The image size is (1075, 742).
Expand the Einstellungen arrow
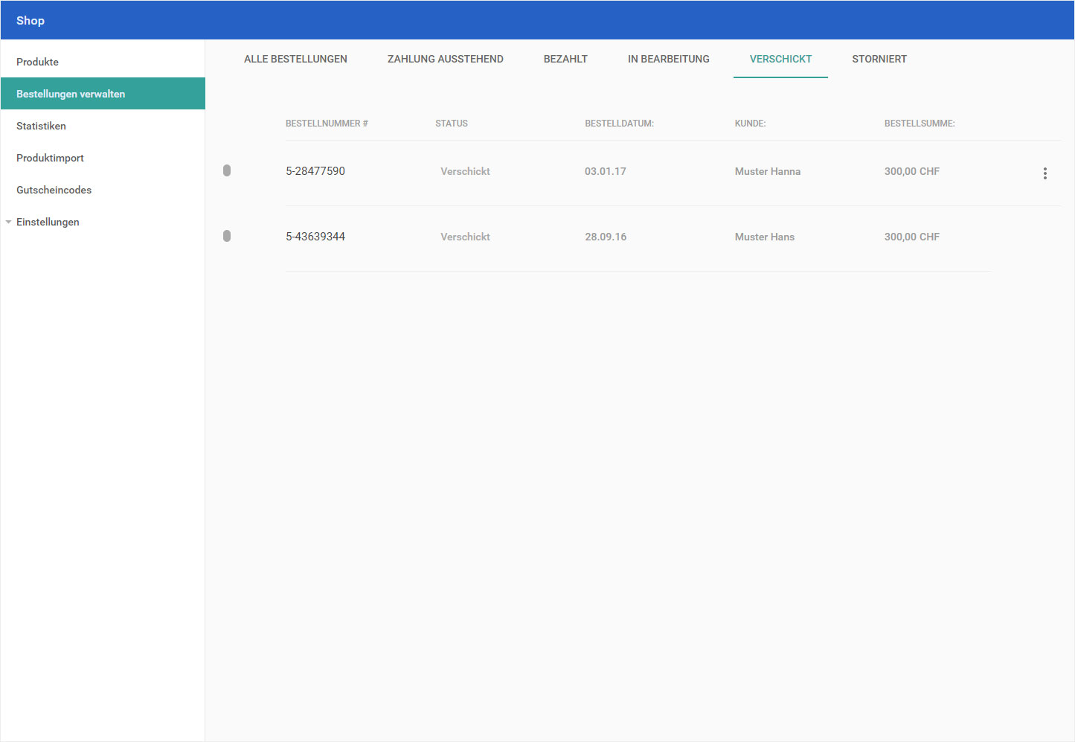8,222
